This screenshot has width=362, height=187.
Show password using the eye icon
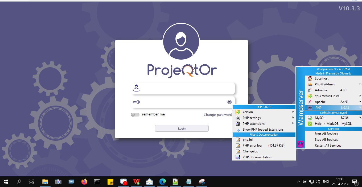click(229, 102)
